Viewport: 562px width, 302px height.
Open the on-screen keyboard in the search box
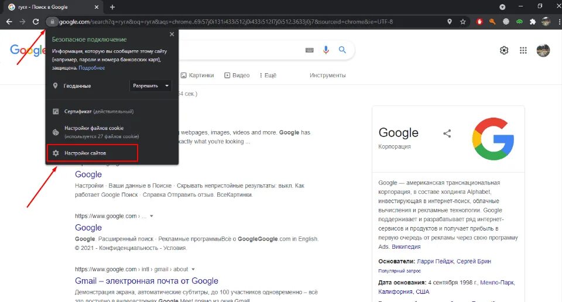pyautogui.click(x=309, y=50)
